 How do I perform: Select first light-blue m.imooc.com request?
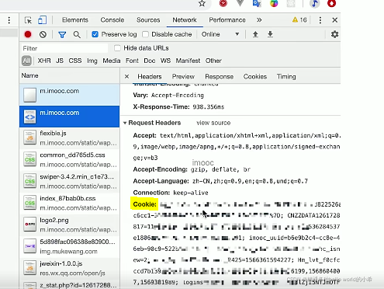(x=69, y=95)
